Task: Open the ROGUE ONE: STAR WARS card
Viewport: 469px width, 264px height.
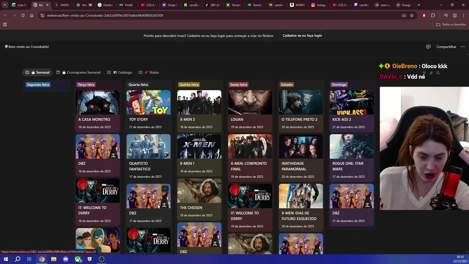Action: tap(352, 158)
